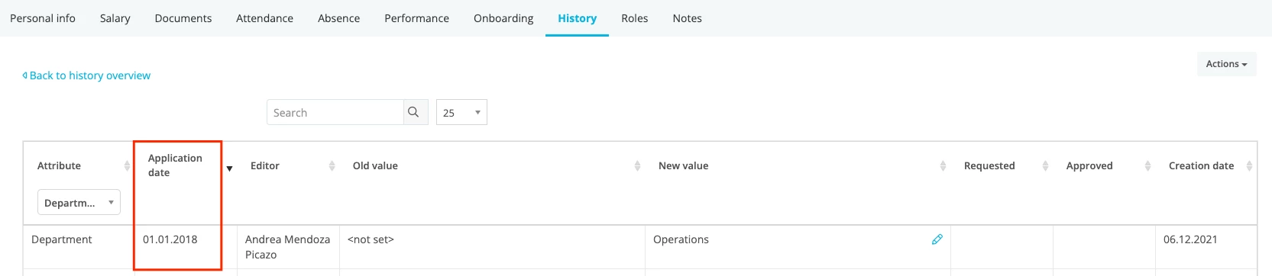
Task: Click Back to history overview link
Action: point(86,75)
